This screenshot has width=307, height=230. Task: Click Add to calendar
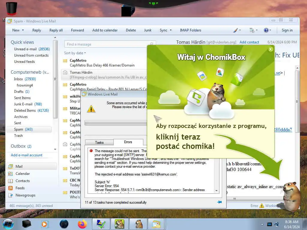pyautogui.click(x=105, y=30)
